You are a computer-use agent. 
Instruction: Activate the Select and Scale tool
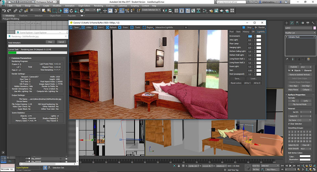76,11
